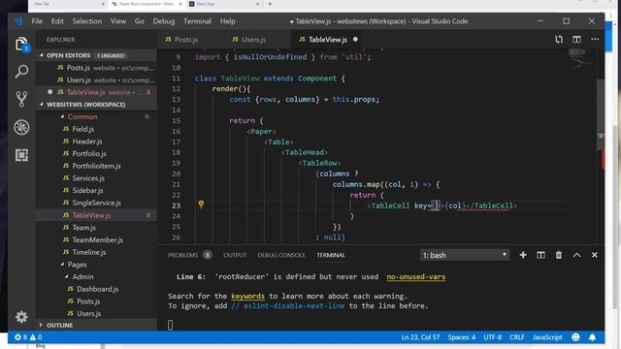The height and width of the screenshot is (349, 621).
Task: Open the Edit menu
Action: [57, 21]
